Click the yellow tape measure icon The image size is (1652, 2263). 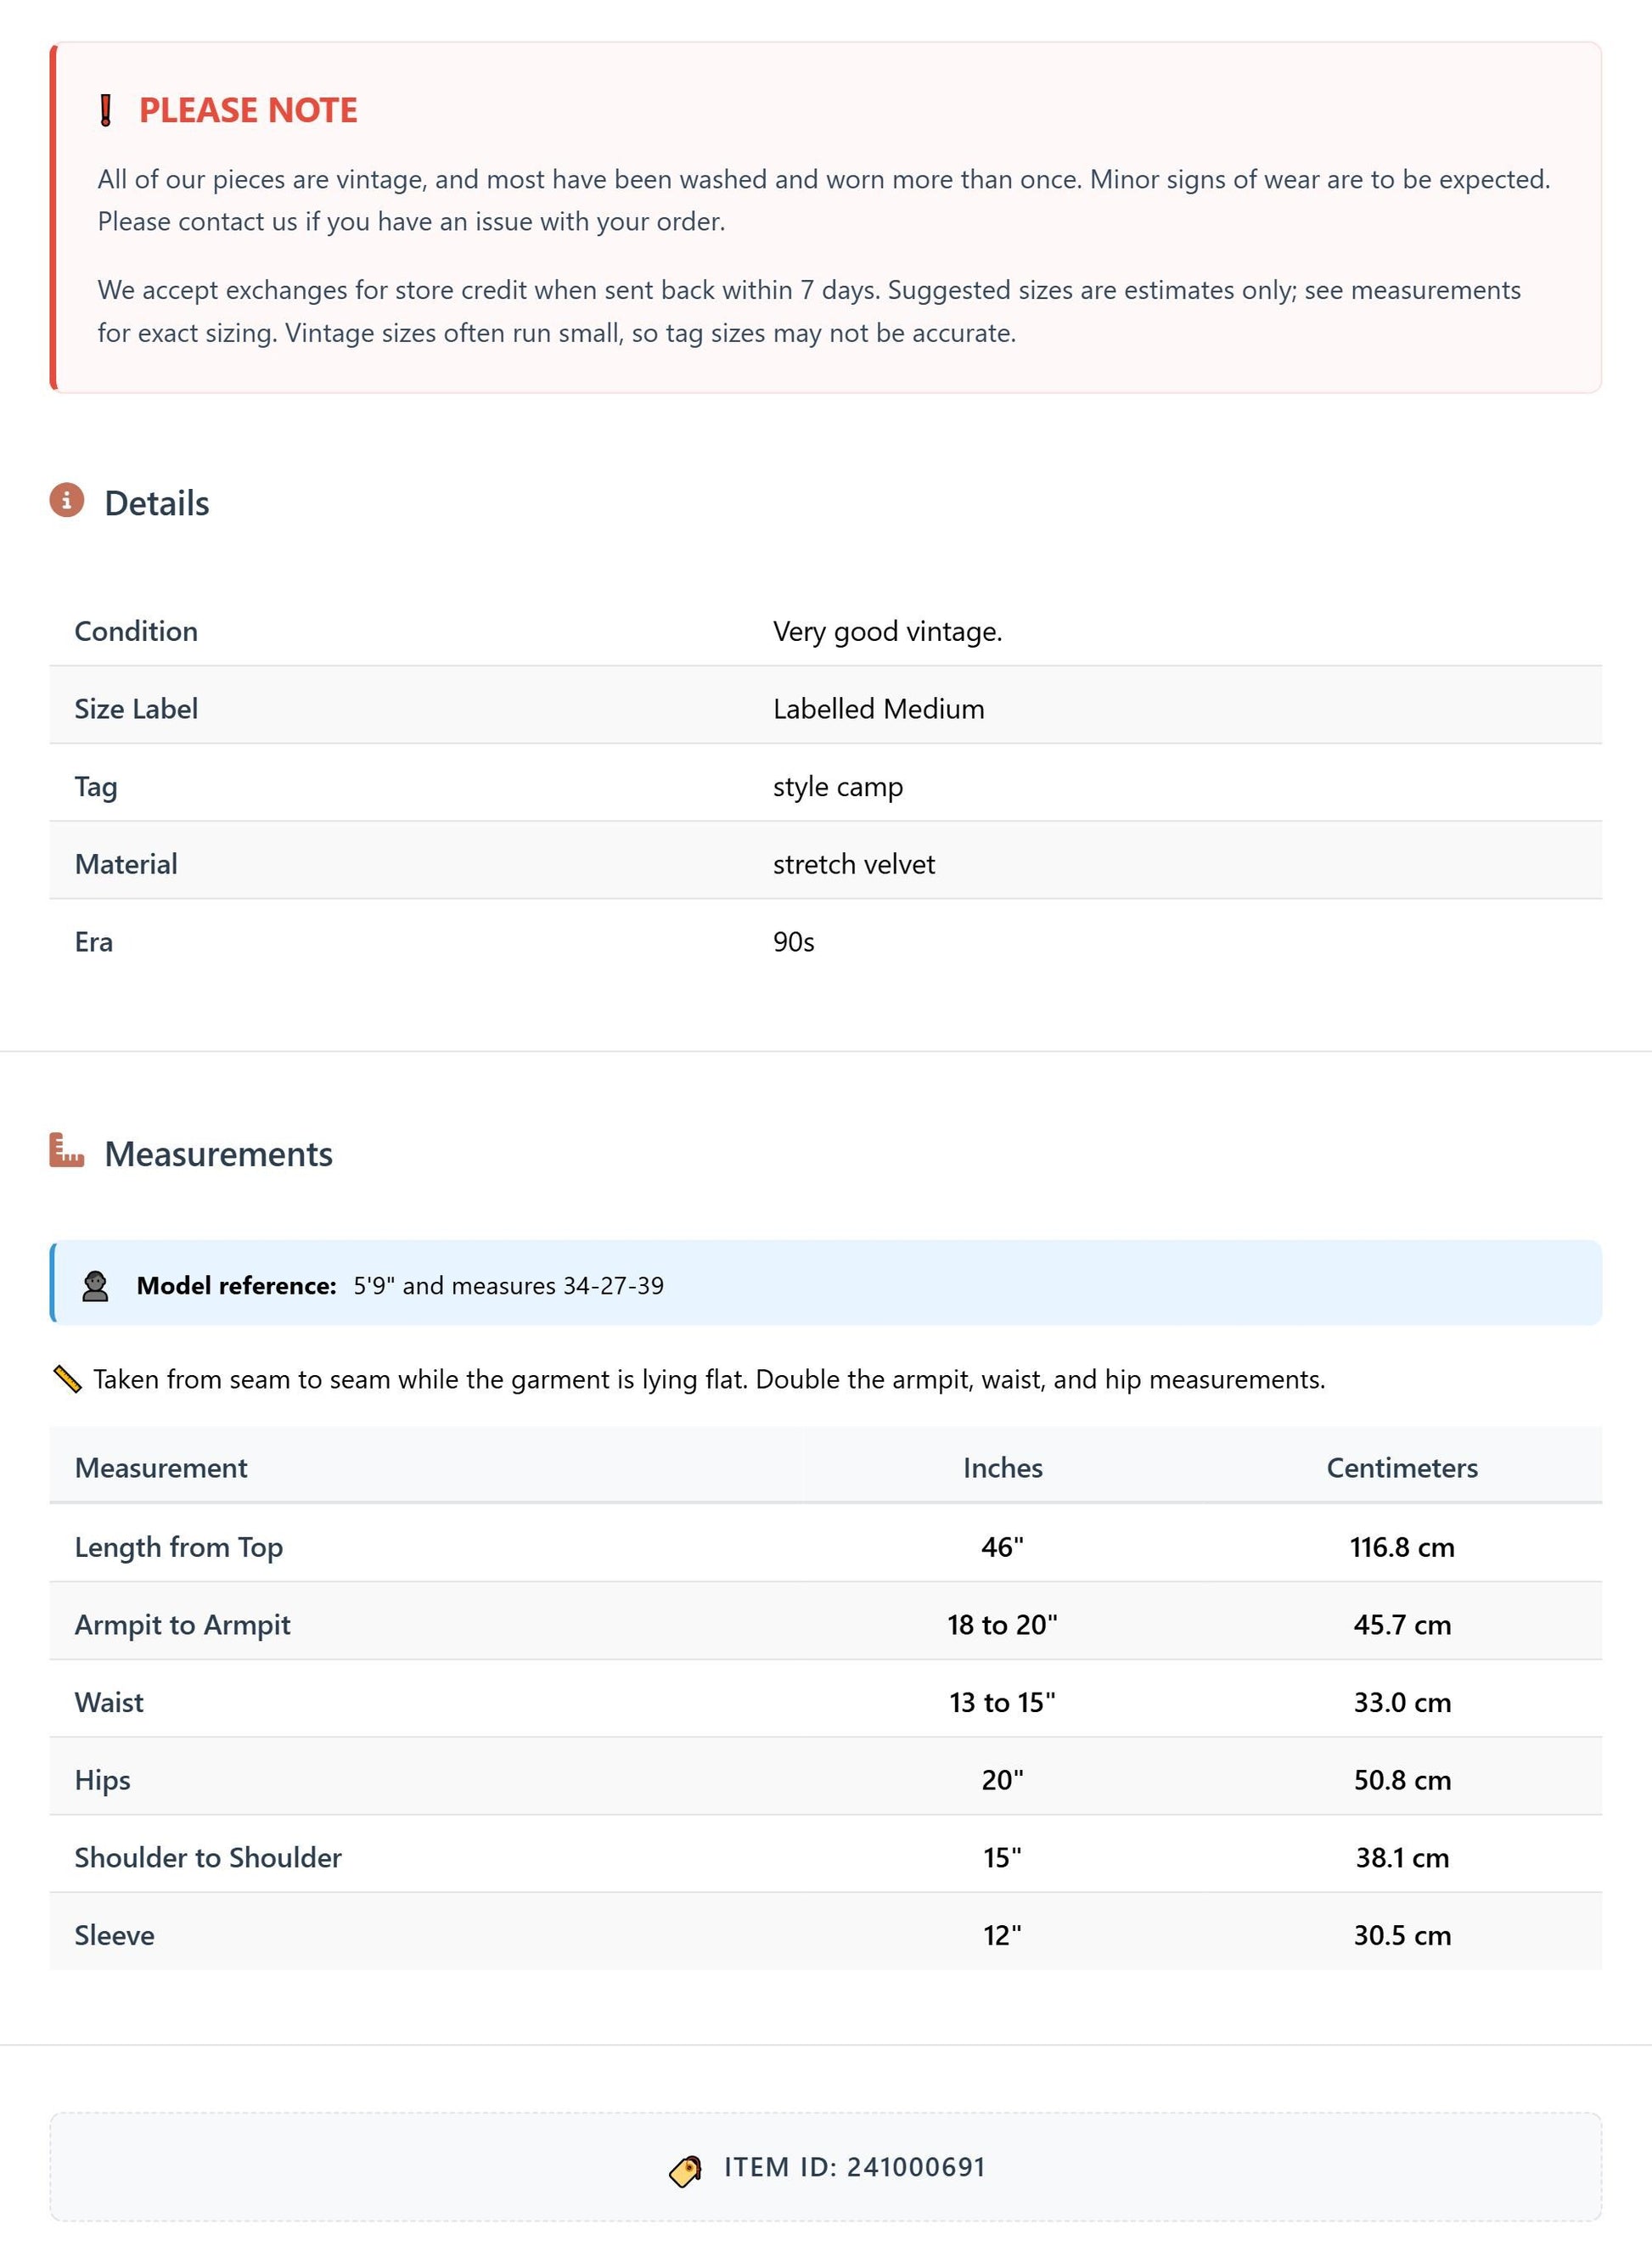point(67,1380)
